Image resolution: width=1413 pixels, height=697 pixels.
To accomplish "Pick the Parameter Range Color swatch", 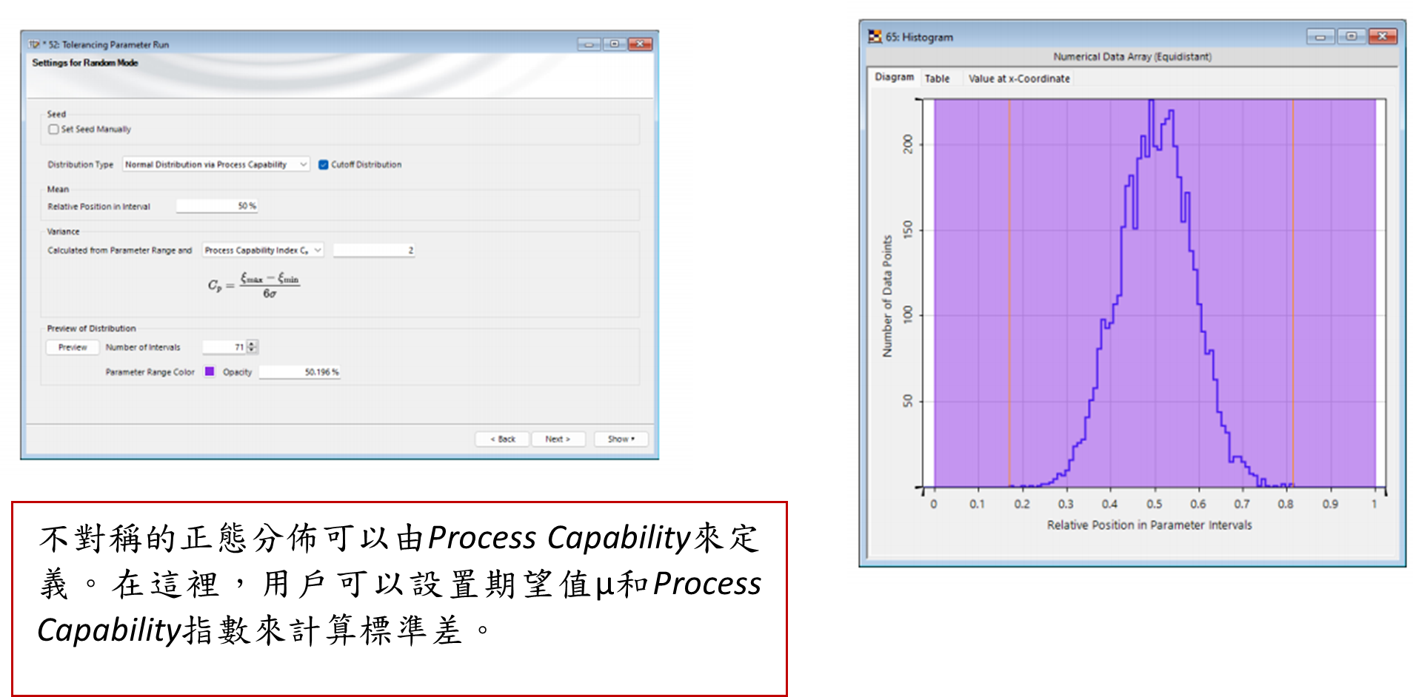I will [x=210, y=371].
